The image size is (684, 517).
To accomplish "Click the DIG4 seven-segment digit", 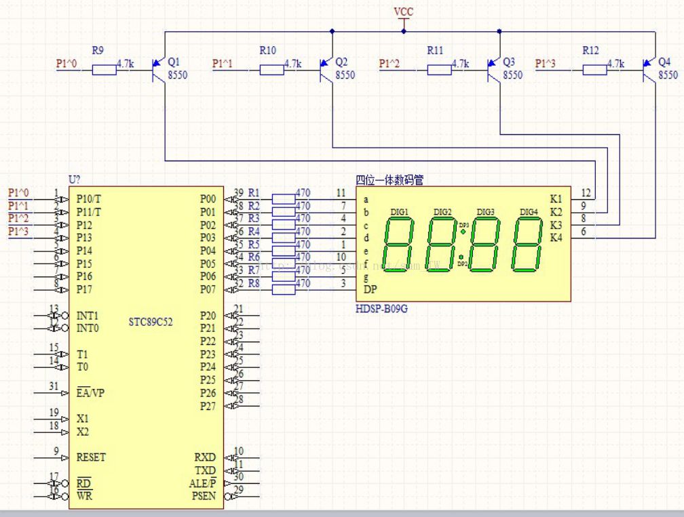I will 528,245.
